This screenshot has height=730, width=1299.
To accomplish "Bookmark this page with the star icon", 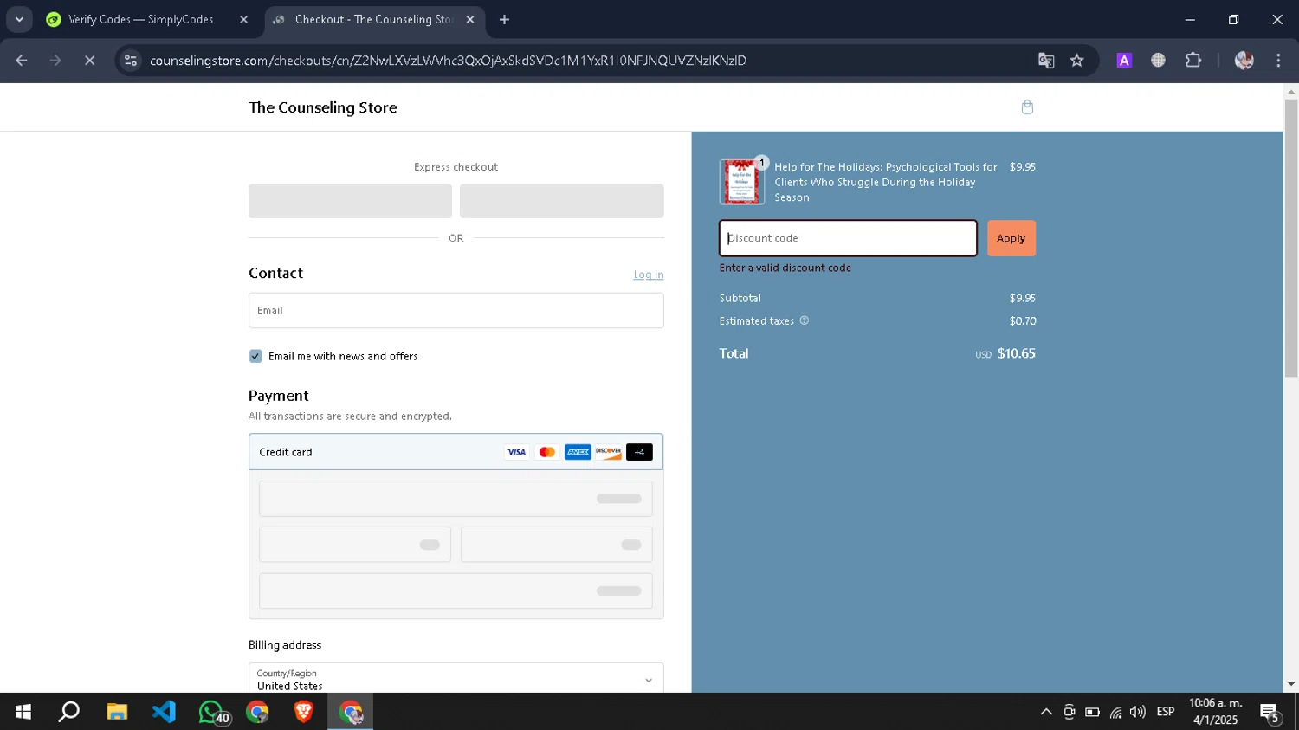I will [1076, 61].
